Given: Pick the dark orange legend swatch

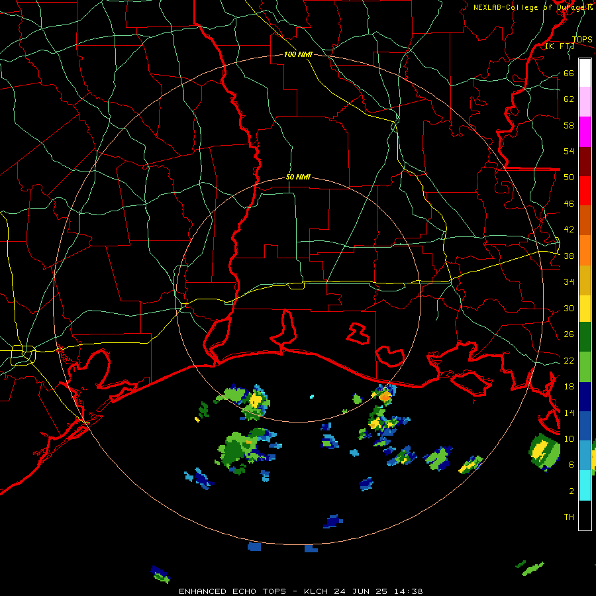Looking at the screenshot, I should [585, 221].
